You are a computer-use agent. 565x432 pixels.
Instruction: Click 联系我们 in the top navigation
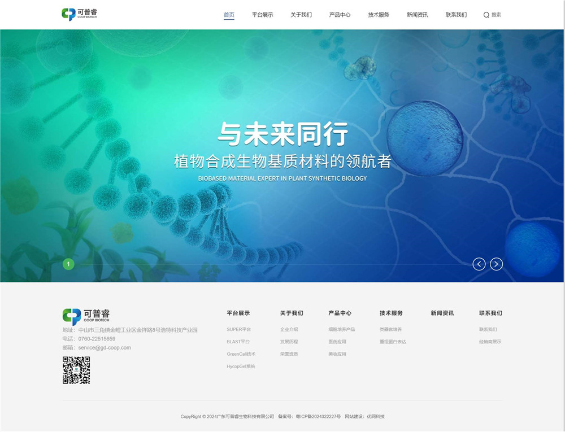(x=456, y=15)
